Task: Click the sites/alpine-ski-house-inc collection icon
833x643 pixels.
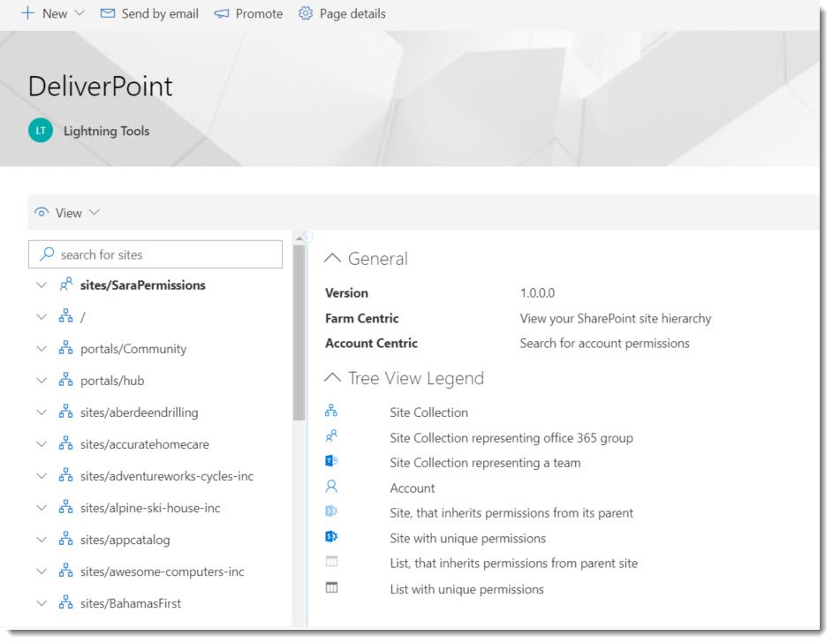Action: pos(66,507)
